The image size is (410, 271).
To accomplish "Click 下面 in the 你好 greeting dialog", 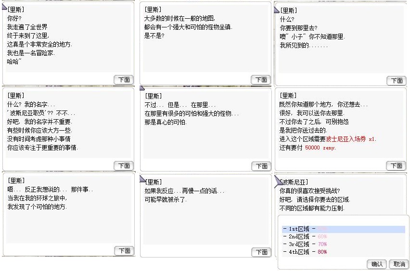I will coord(124,79).
